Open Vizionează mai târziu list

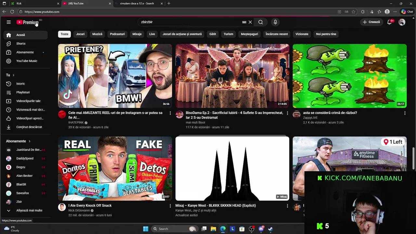pos(26,110)
